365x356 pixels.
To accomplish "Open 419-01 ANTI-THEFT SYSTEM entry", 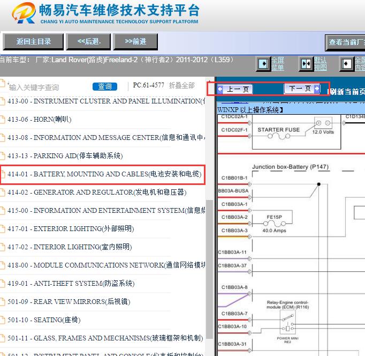I will 71,284.
